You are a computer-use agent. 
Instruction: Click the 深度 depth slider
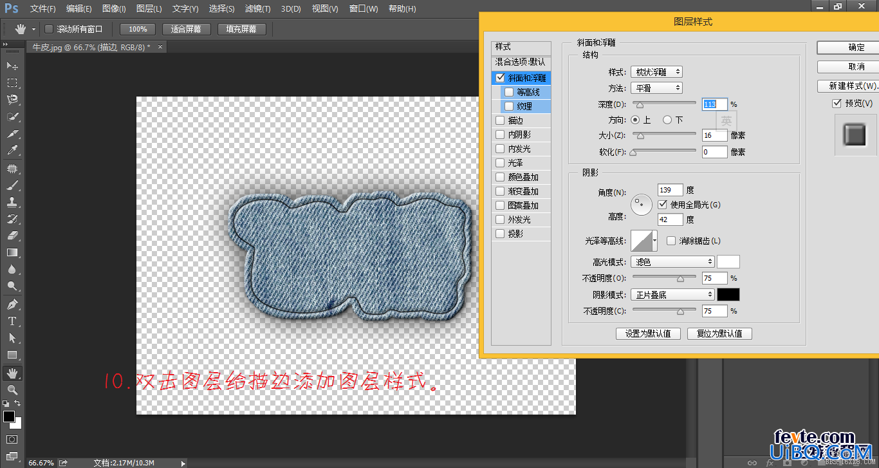click(x=665, y=104)
